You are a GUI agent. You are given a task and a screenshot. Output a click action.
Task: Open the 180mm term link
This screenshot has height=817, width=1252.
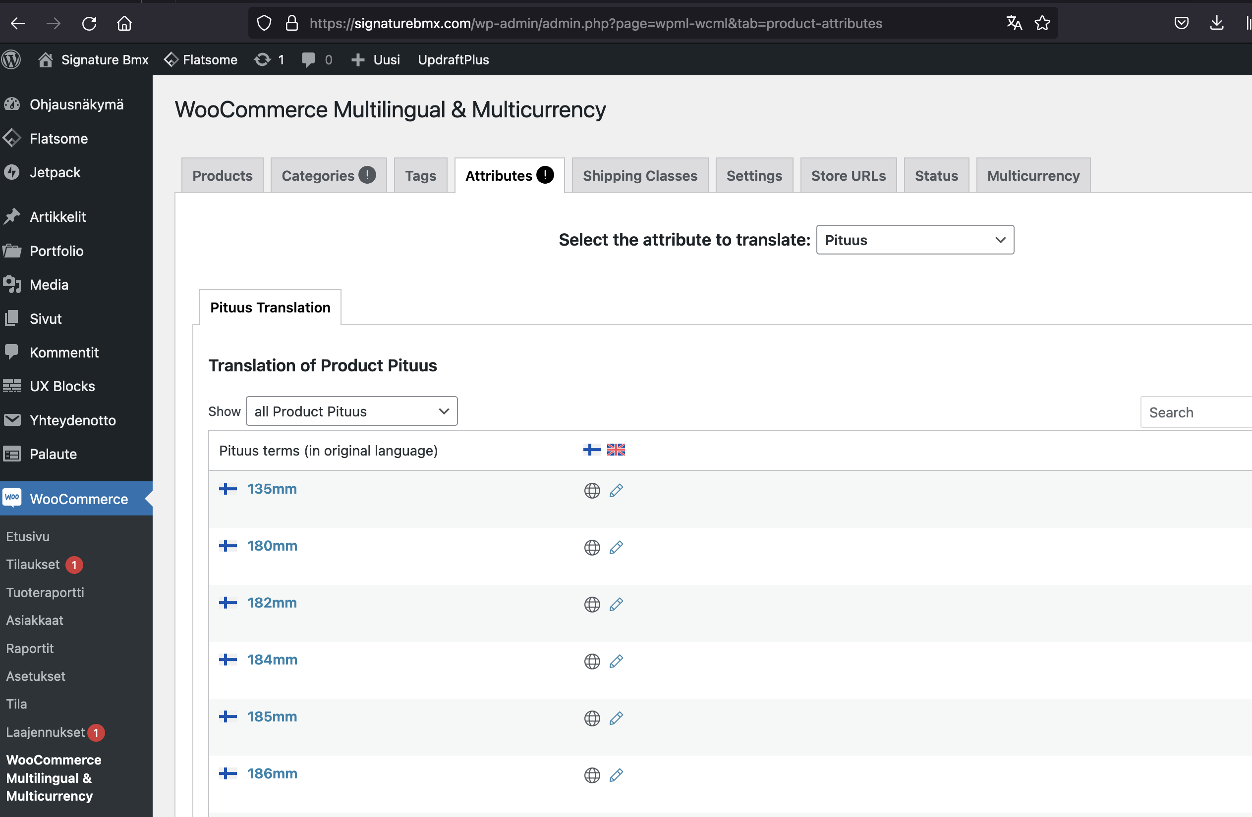click(x=272, y=546)
